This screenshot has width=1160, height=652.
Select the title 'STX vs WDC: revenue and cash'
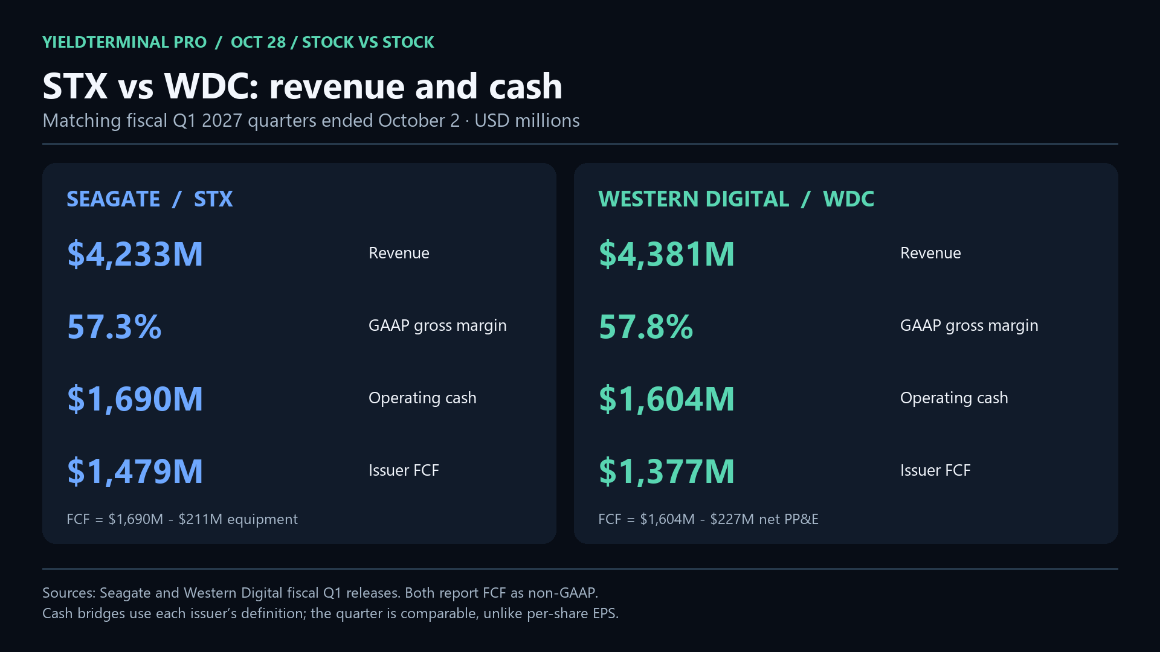click(x=302, y=86)
